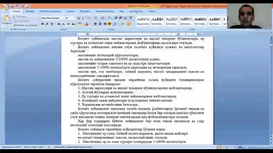Click word count in status bar

(x=34, y=147)
